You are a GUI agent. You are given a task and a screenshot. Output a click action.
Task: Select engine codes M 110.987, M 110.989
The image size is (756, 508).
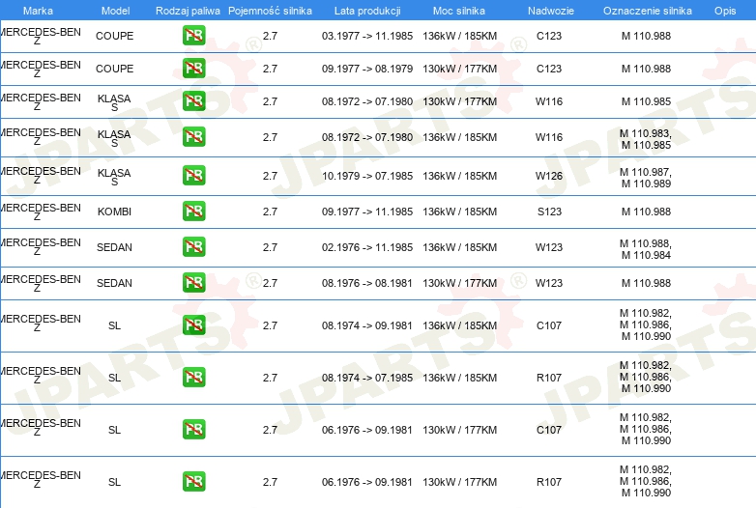click(646, 177)
